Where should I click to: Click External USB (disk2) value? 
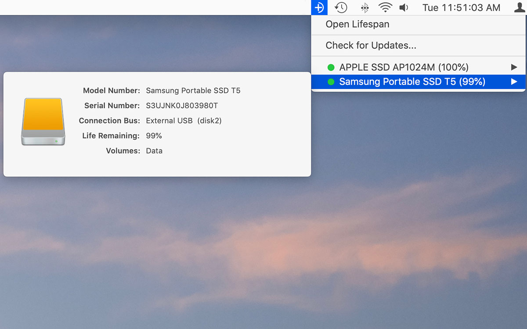click(x=184, y=121)
